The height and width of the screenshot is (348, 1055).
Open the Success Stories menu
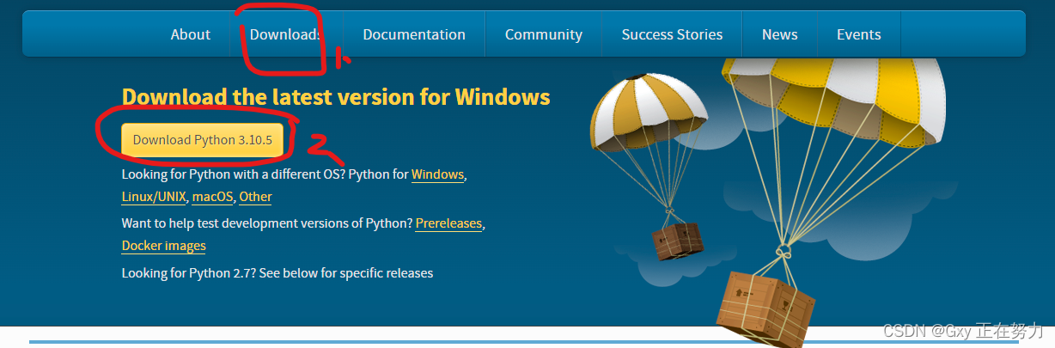(672, 34)
